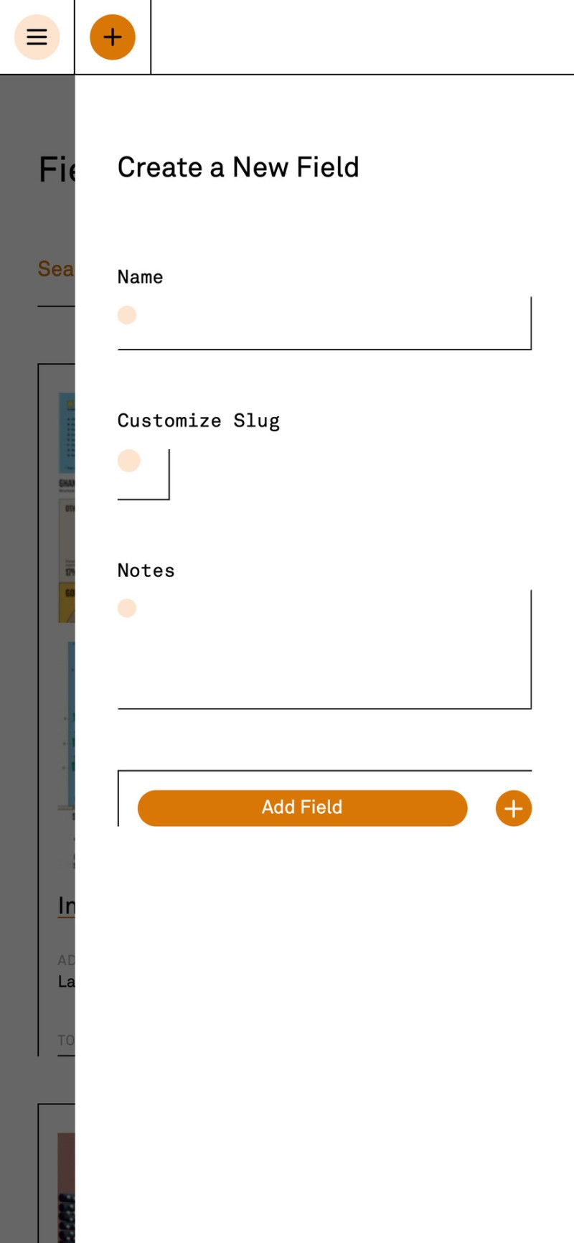Focus the Name text input

click(x=330, y=324)
